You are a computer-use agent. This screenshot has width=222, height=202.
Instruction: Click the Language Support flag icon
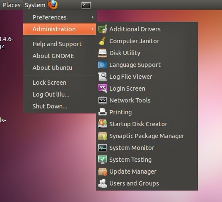coord(103,65)
